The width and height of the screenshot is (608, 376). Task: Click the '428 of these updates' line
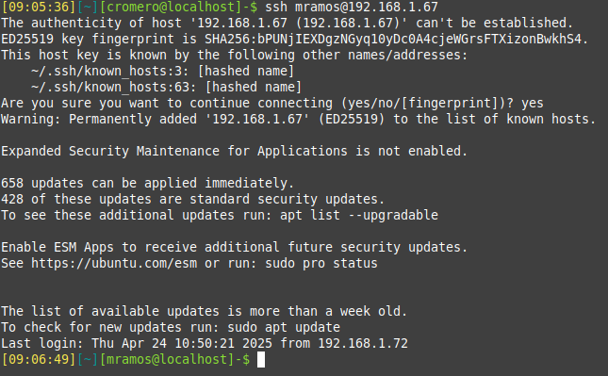pos(192,199)
